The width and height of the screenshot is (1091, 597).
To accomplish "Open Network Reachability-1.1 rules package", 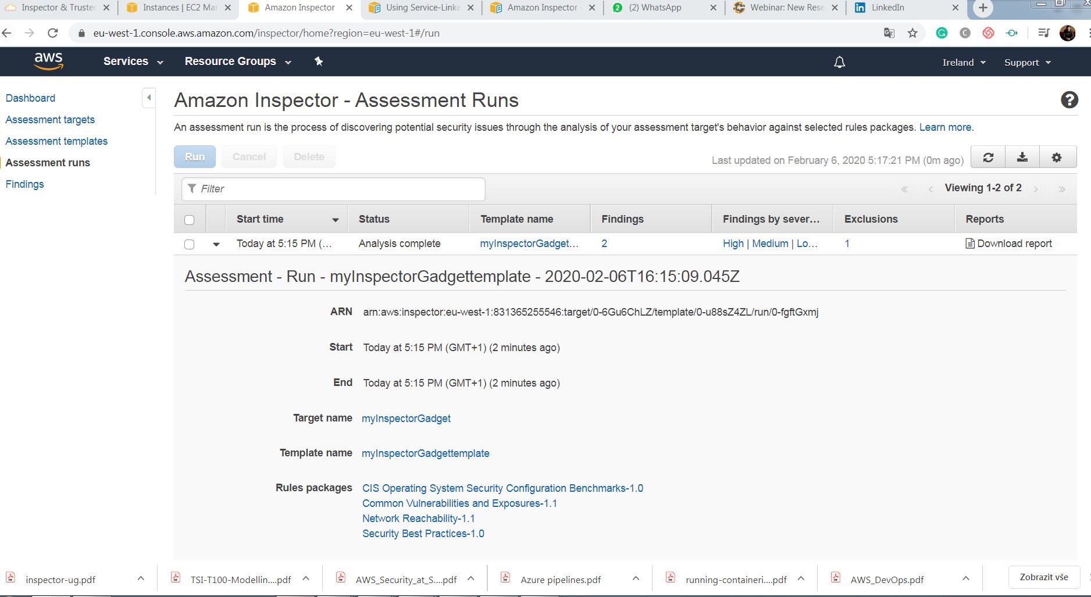I will click(x=418, y=518).
